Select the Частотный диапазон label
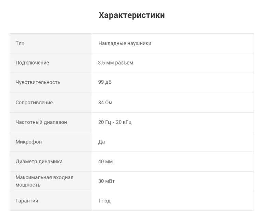 tap(41, 122)
